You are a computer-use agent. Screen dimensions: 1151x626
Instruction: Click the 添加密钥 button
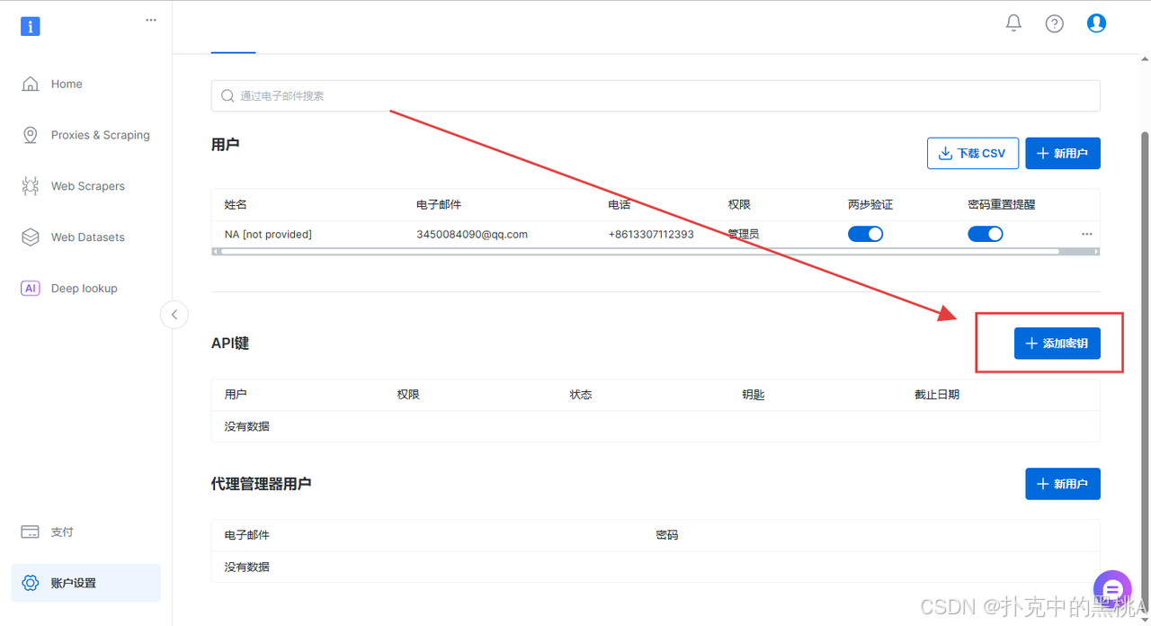click(1057, 343)
